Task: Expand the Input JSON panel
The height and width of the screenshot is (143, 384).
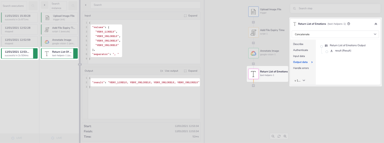Action: pos(191,16)
